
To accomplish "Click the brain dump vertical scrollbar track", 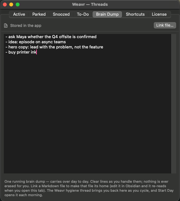I will [174, 104].
